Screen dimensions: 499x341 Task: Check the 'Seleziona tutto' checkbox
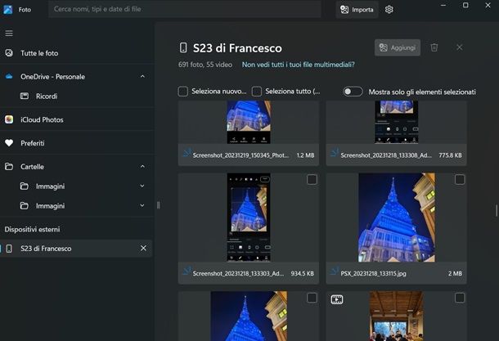tap(257, 92)
